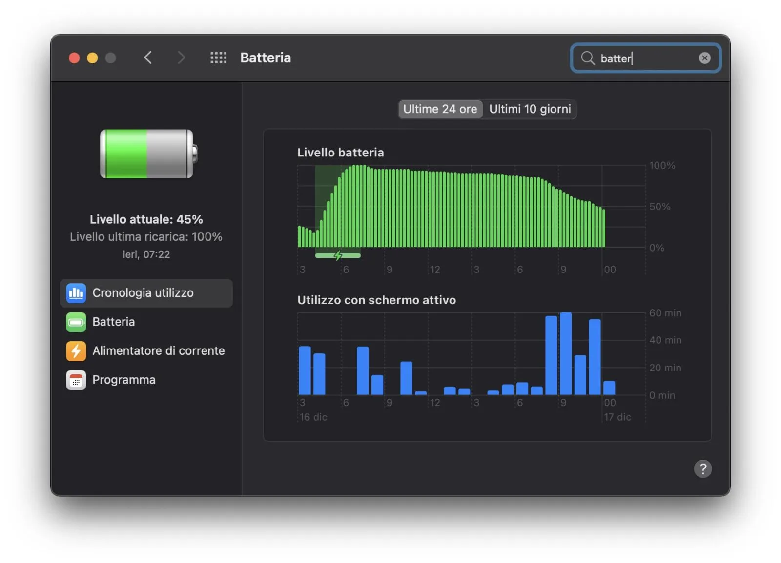Click the forward navigation arrow
The width and height of the screenshot is (781, 563).
181,58
